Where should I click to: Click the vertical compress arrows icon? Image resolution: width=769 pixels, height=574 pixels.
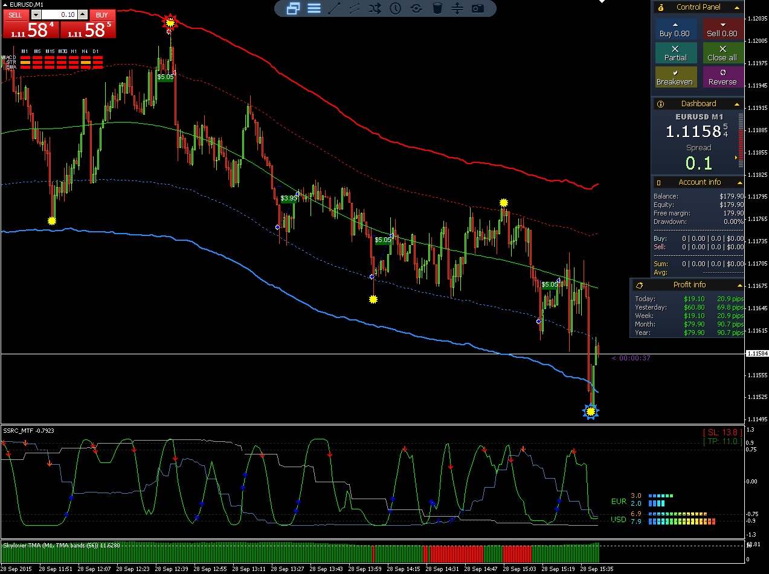[x=457, y=8]
